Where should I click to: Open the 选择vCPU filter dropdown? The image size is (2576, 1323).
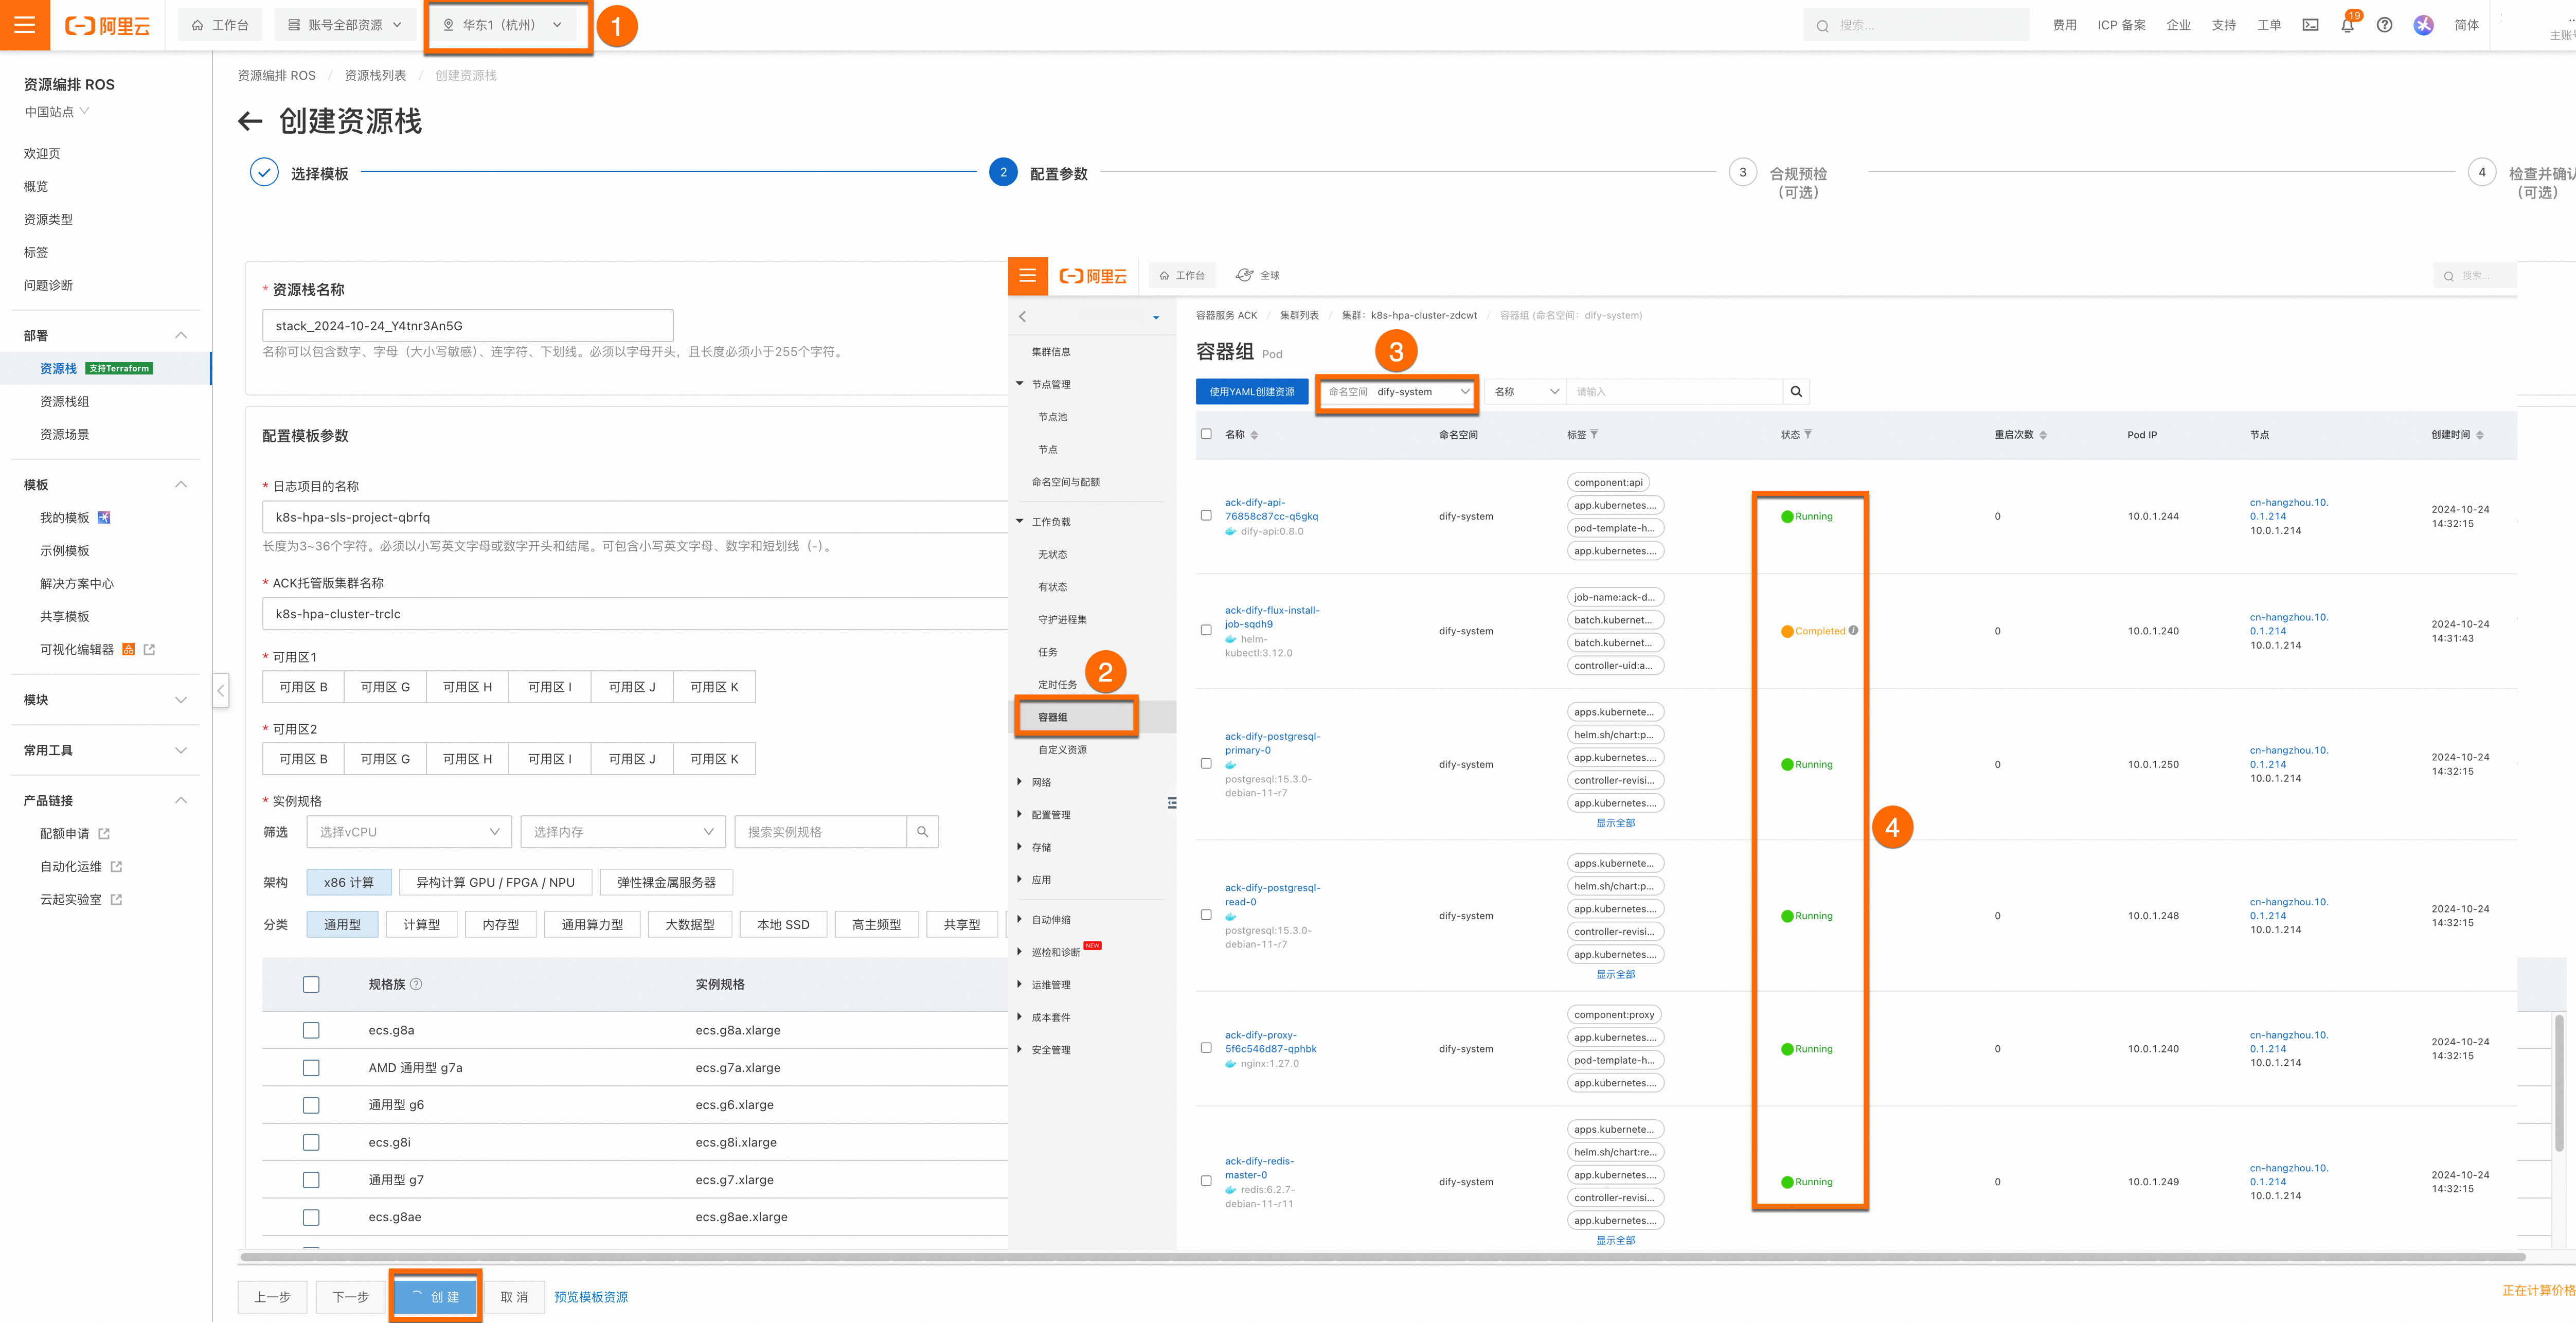click(x=409, y=832)
